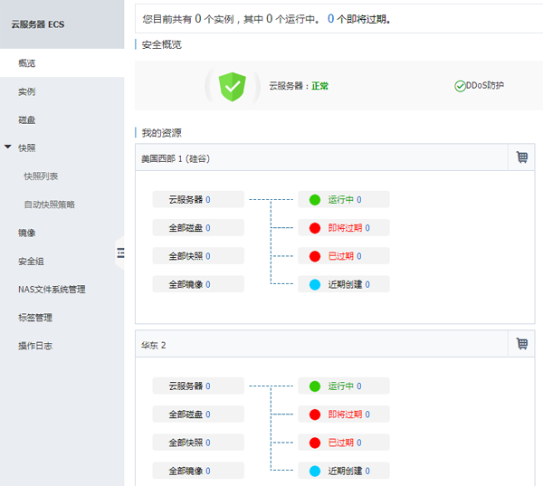Collapse sidebar using the handle icon
This screenshot has height=486, width=543.
[x=119, y=254]
